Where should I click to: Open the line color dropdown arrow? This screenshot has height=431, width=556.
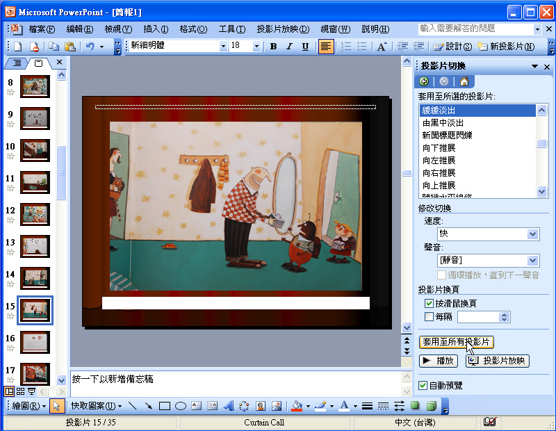(x=332, y=406)
